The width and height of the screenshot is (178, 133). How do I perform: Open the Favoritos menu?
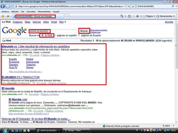(x=31, y=12)
